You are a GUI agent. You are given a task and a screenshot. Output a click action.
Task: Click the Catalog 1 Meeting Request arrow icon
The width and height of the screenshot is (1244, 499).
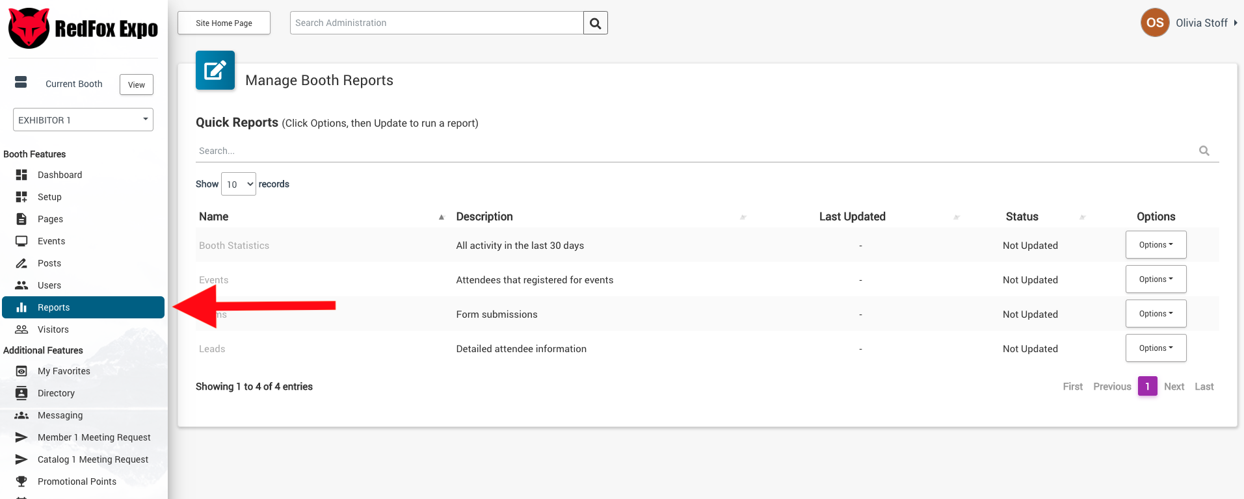point(21,459)
